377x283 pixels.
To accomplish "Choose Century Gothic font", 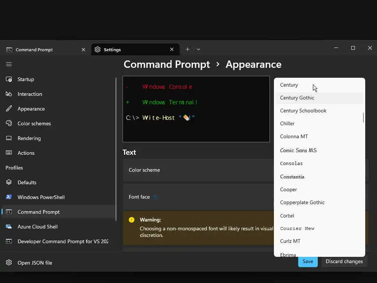I will tap(319, 98).
